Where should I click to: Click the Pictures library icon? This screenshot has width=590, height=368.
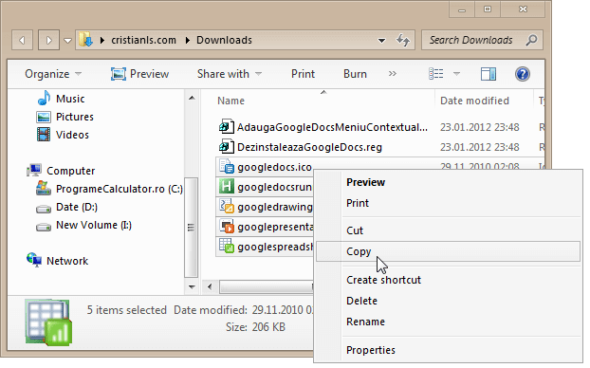tap(44, 117)
